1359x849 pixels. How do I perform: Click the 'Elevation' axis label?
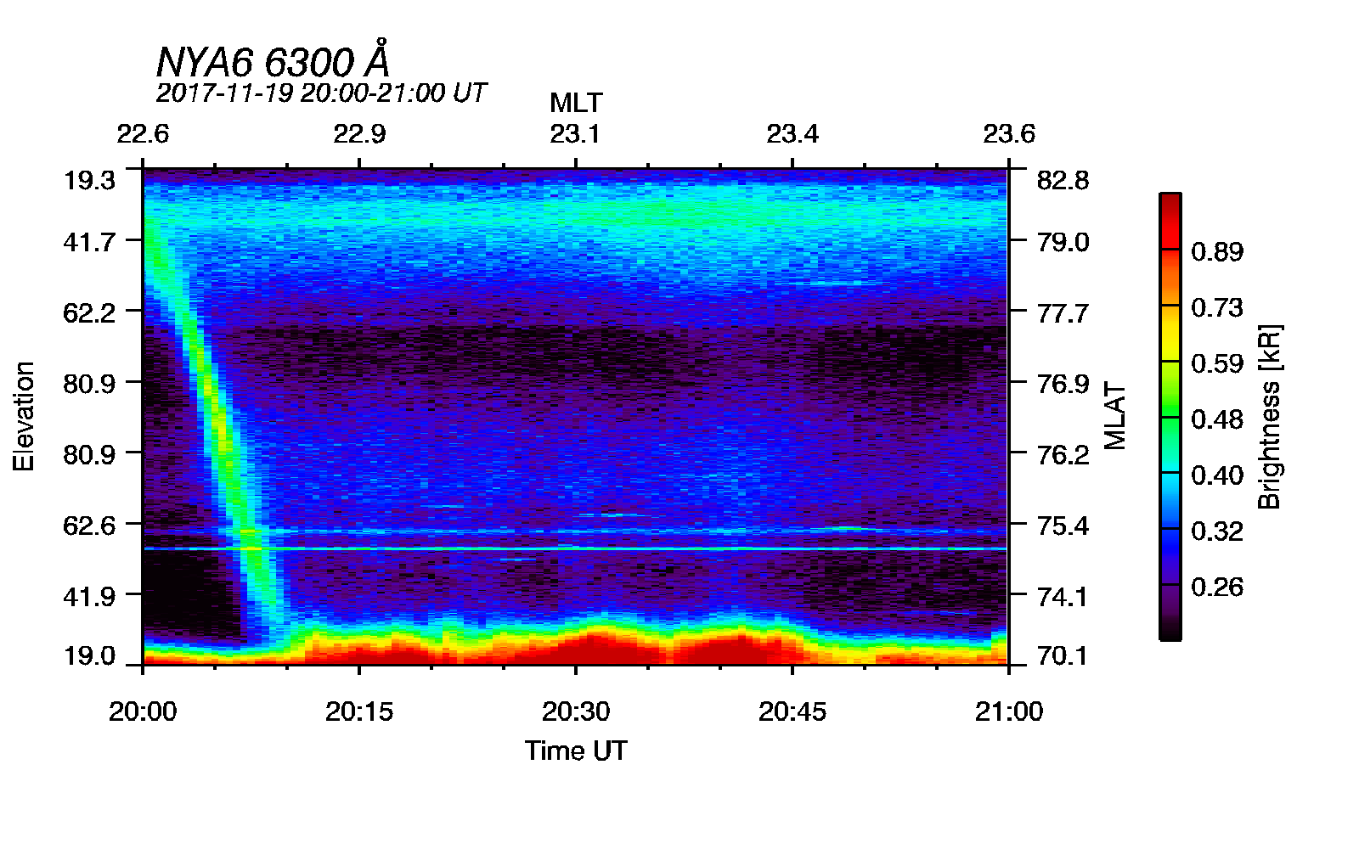(x=24, y=416)
